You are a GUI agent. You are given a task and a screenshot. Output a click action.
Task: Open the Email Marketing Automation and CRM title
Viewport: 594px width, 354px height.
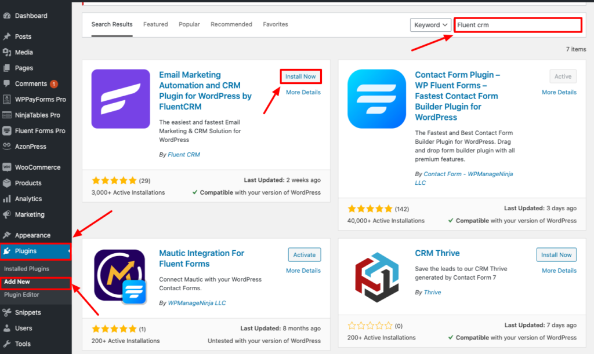[205, 91]
